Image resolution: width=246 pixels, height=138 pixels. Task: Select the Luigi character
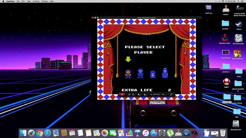pos(140,73)
